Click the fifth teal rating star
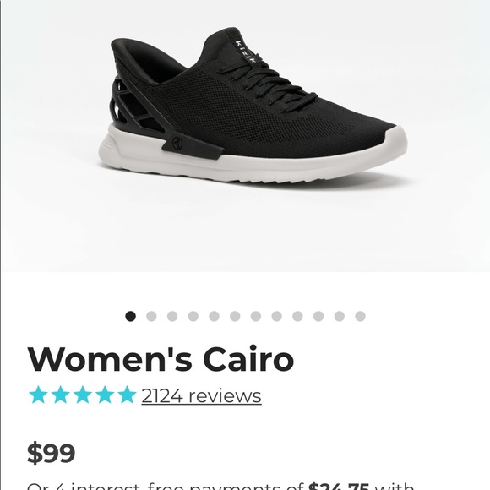 (x=127, y=395)
